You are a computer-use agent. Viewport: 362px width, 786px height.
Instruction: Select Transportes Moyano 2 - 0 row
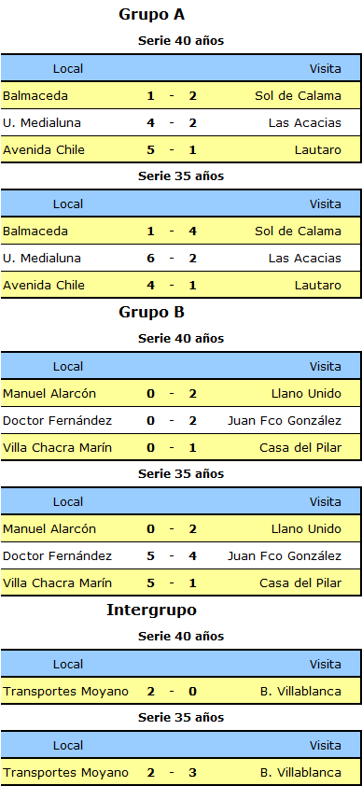[x=181, y=692]
